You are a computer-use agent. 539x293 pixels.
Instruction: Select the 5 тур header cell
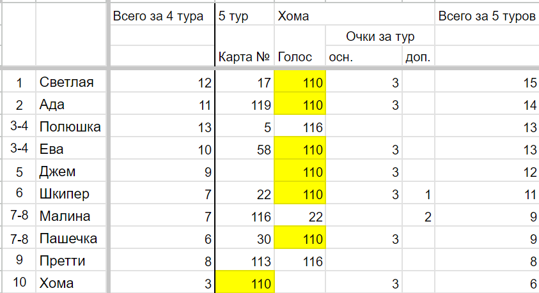[x=244, y=16]
